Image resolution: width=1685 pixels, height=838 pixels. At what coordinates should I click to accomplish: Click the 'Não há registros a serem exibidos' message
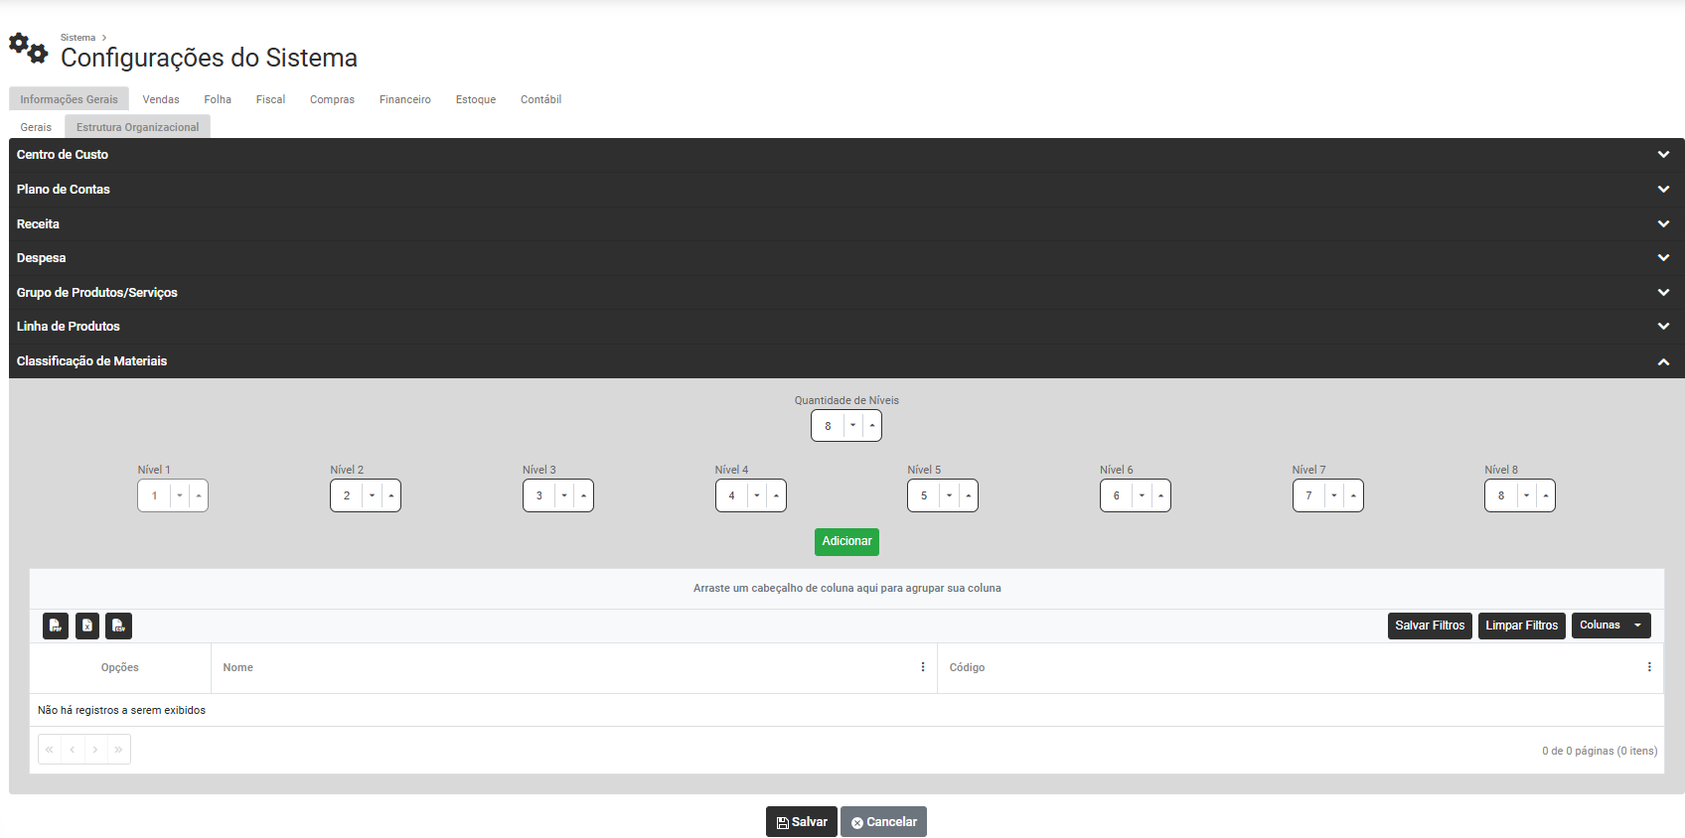coord(121,710)
